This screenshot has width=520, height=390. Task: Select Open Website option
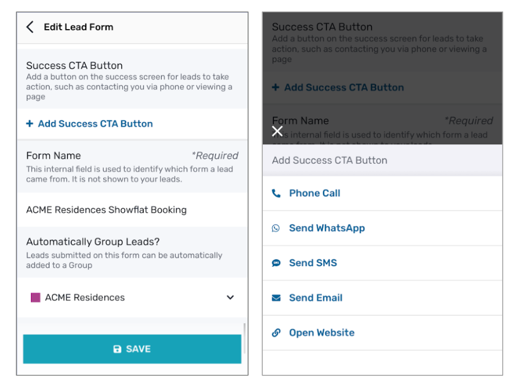click(322, 333)
